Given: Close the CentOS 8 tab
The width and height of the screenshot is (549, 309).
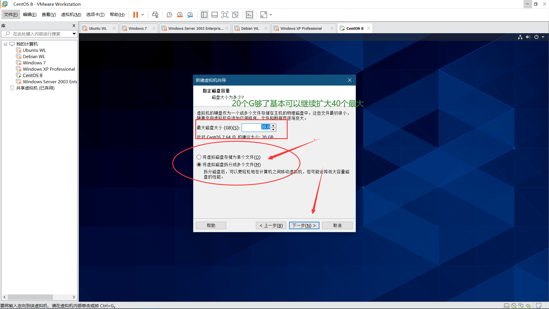Looking at the screenshot, I should 369,28.
